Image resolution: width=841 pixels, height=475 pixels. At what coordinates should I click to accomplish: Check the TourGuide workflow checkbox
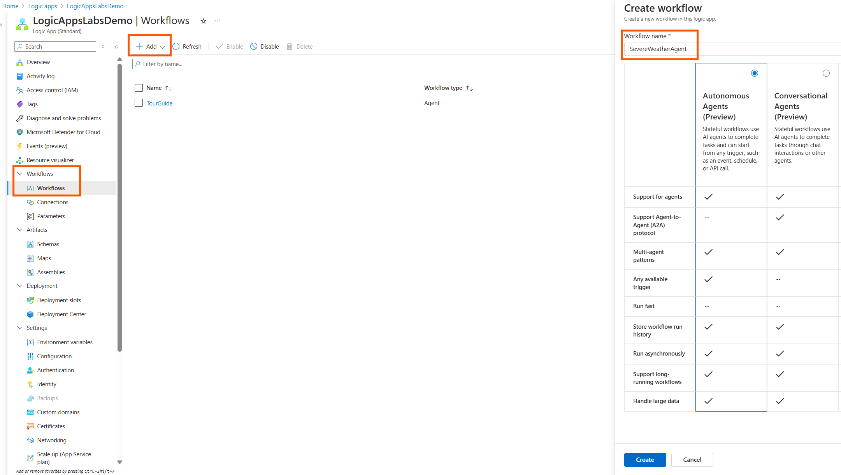tap(139, 103)
